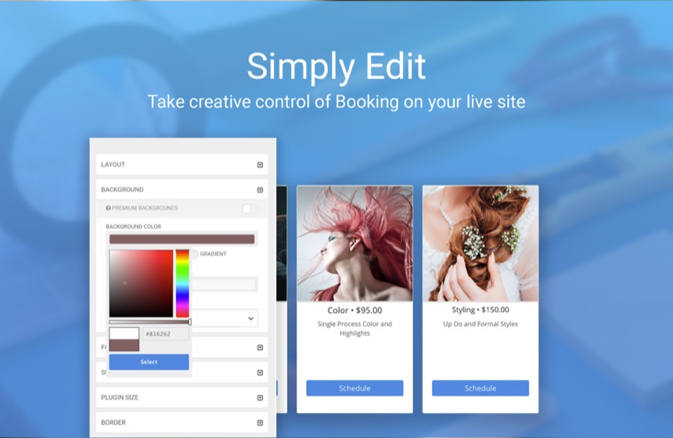This screenshot has height=438, width=673.
Task: Click the BACKGROUND section header
Action: 182,189
